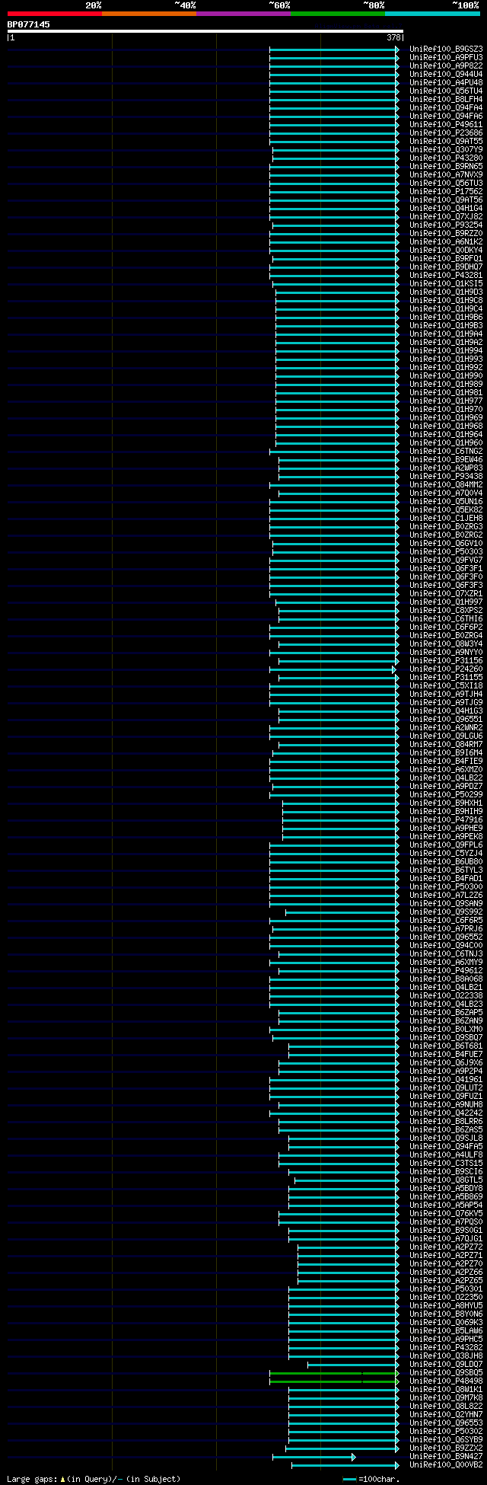Open hit UniRef100_C8XPS2

click(x=446, y=610)
